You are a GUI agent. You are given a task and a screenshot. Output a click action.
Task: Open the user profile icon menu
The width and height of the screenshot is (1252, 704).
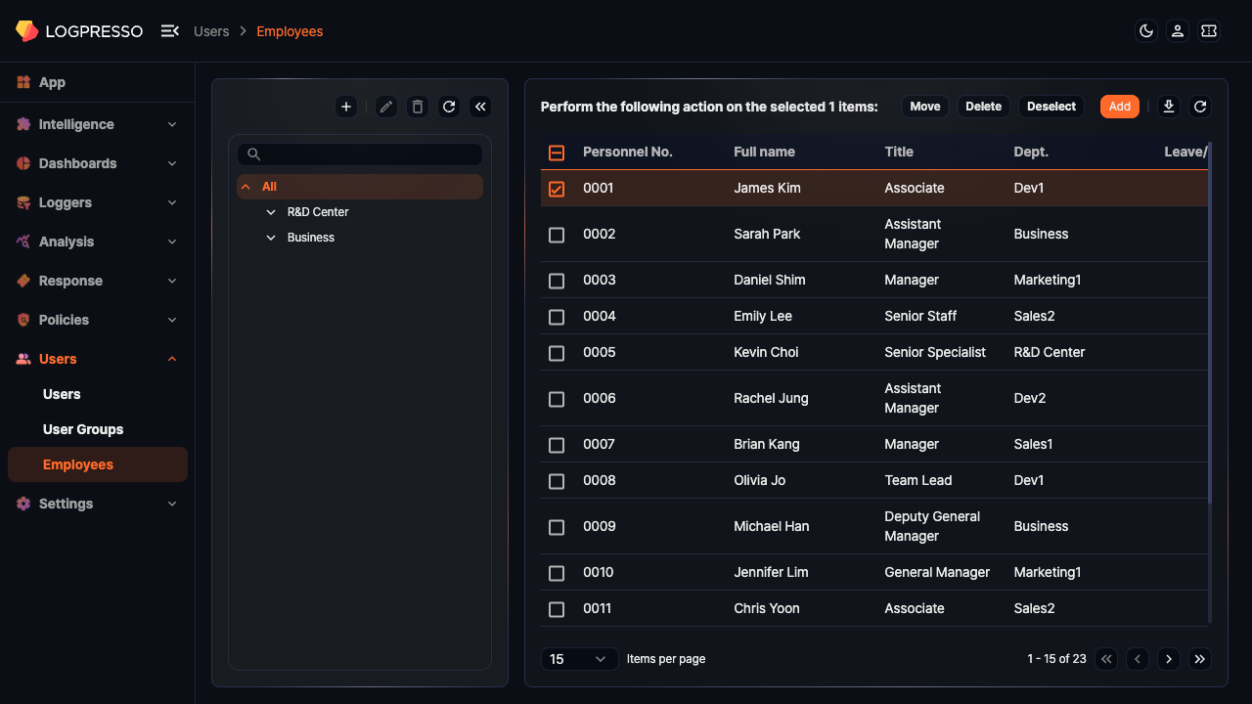1177,30
